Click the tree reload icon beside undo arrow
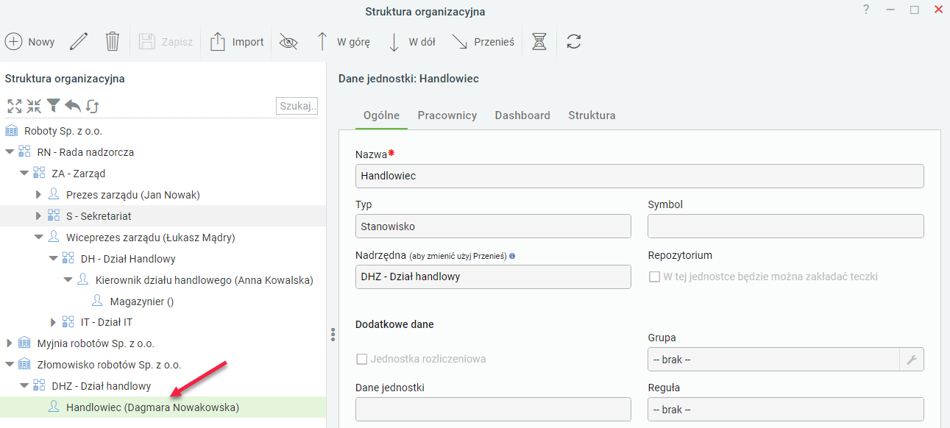 click(92, 106)
